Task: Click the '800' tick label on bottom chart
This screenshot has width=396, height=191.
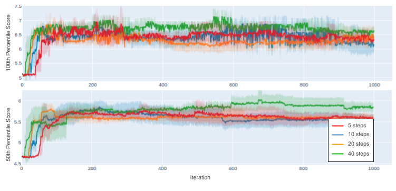Action: 303,168
